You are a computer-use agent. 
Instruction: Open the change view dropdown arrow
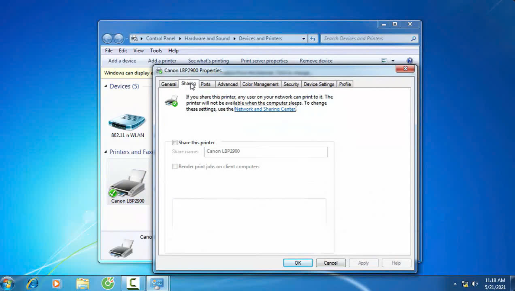pyautogui.click(x=393, y=61)
